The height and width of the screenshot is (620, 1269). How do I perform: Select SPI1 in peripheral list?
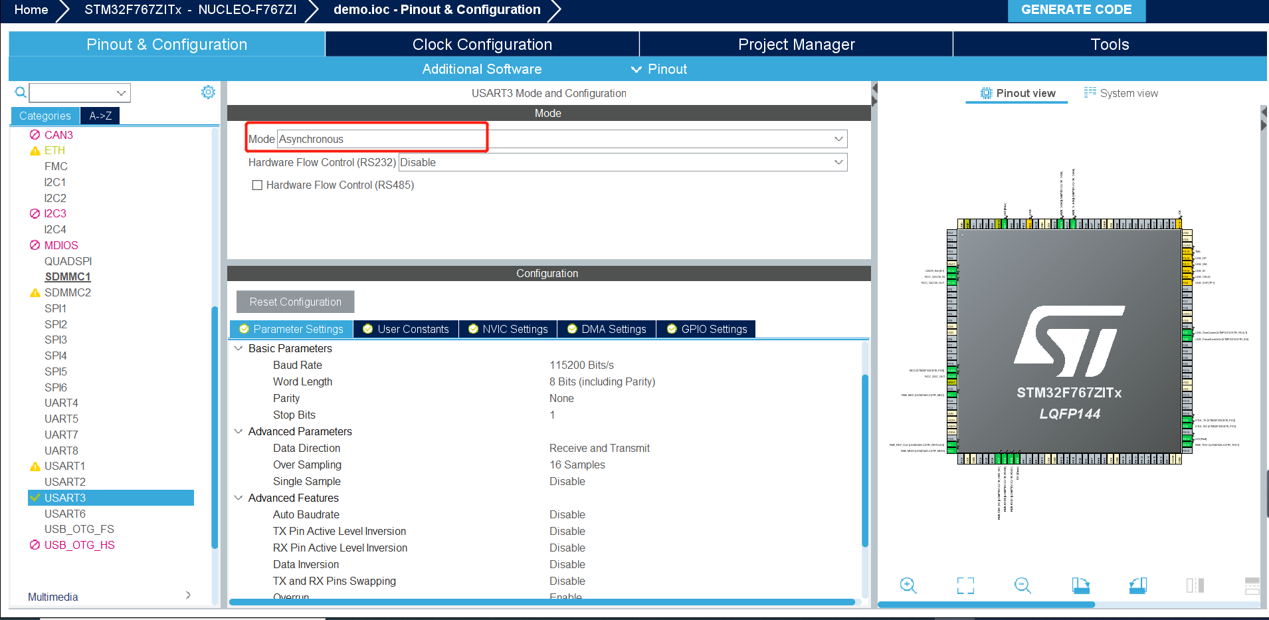[55, 308]
